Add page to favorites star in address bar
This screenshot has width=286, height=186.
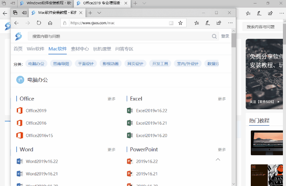click(180, 23)
